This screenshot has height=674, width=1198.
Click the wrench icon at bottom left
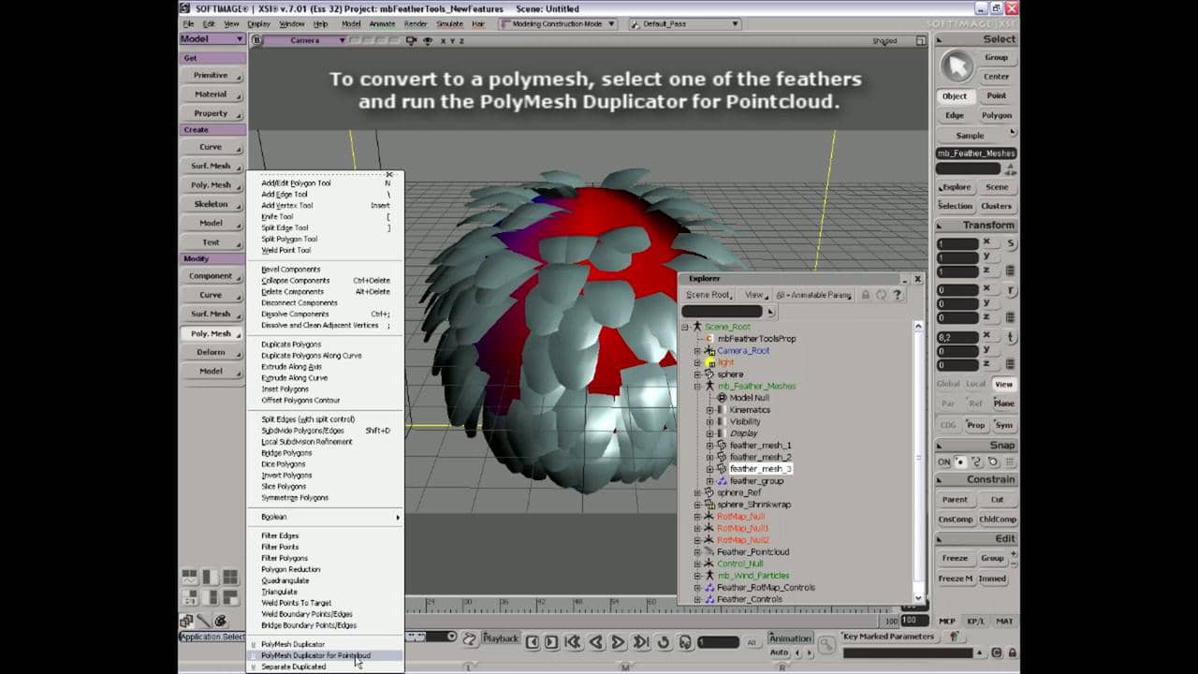203,621
